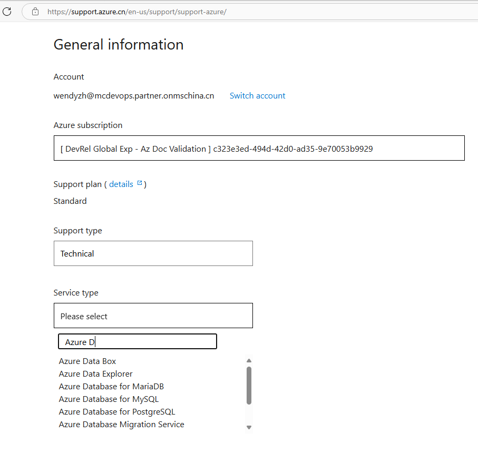Click the lock icon in address bar

point(36,12)
